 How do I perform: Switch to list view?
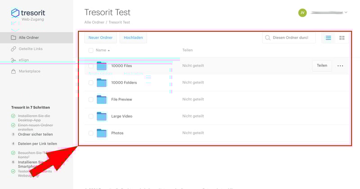click(x=328, y=38)
